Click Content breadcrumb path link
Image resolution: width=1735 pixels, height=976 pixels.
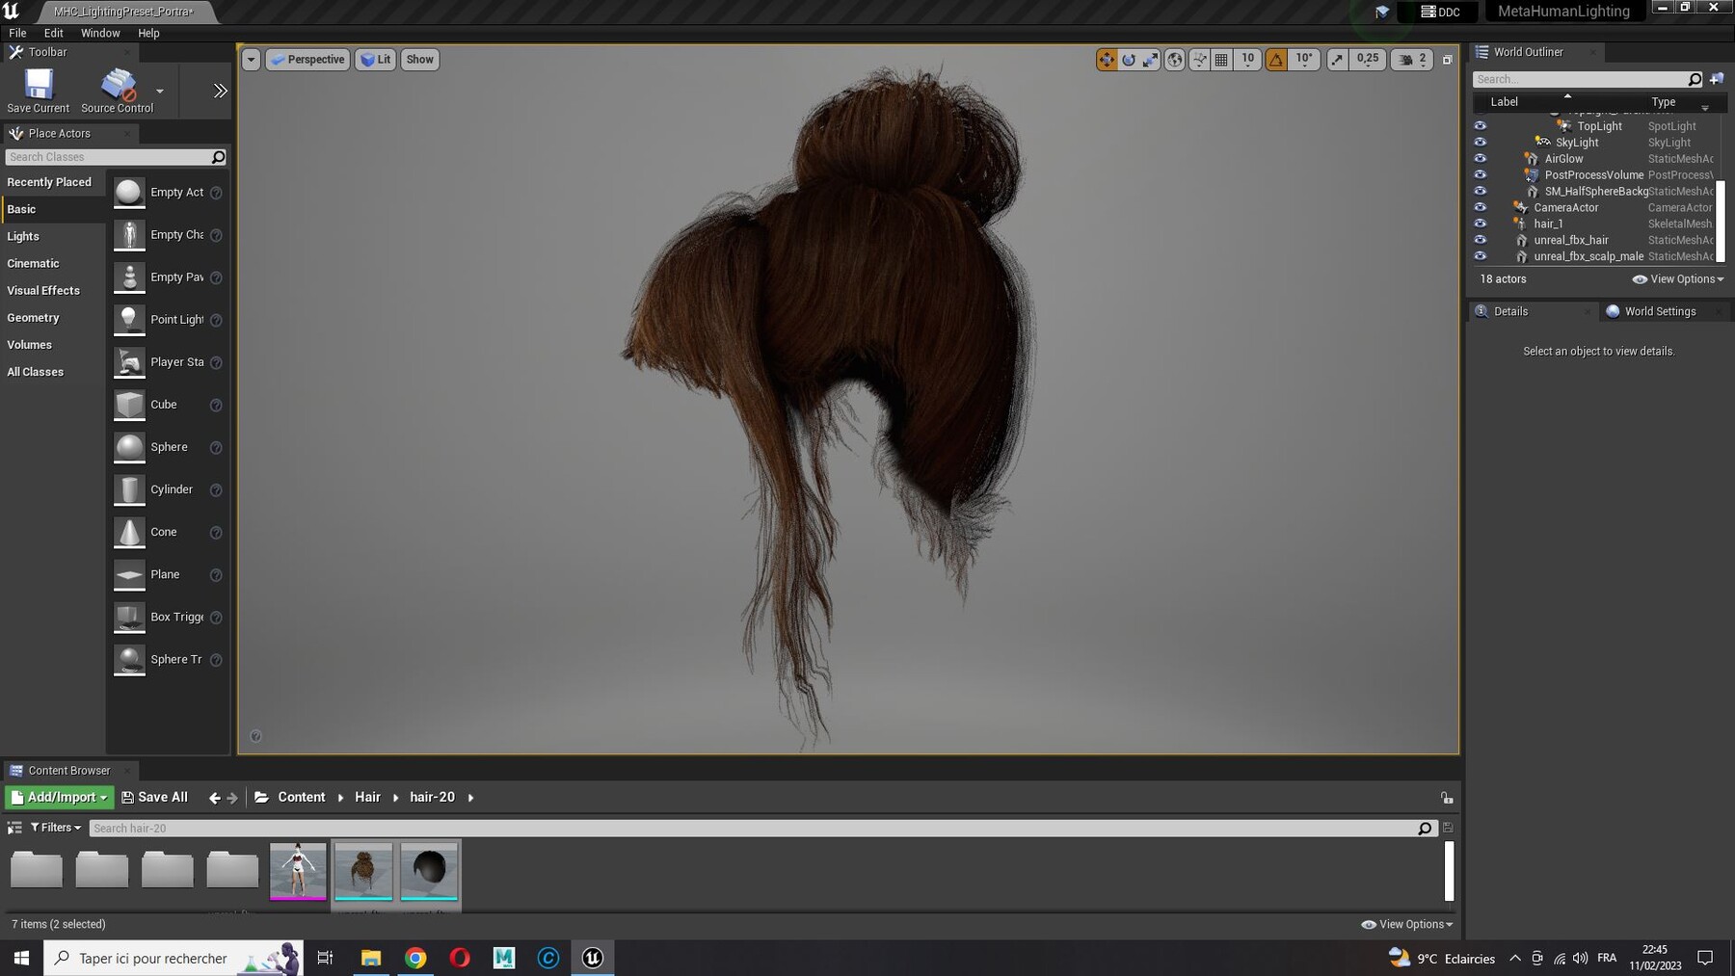click(x=301, y=798)
